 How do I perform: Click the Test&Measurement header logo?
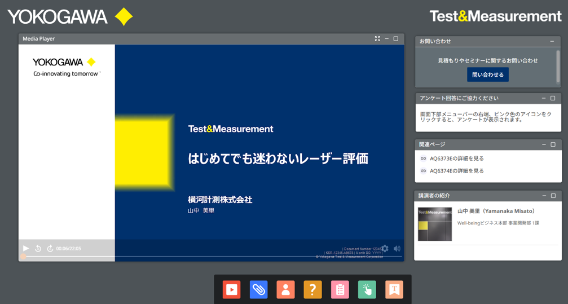point(495,16)
